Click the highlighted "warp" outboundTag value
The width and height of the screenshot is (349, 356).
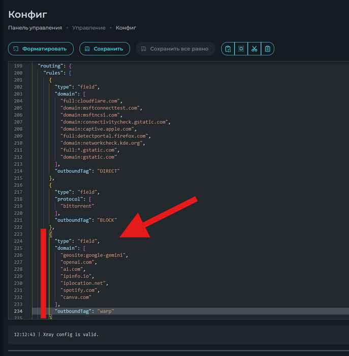106,311
